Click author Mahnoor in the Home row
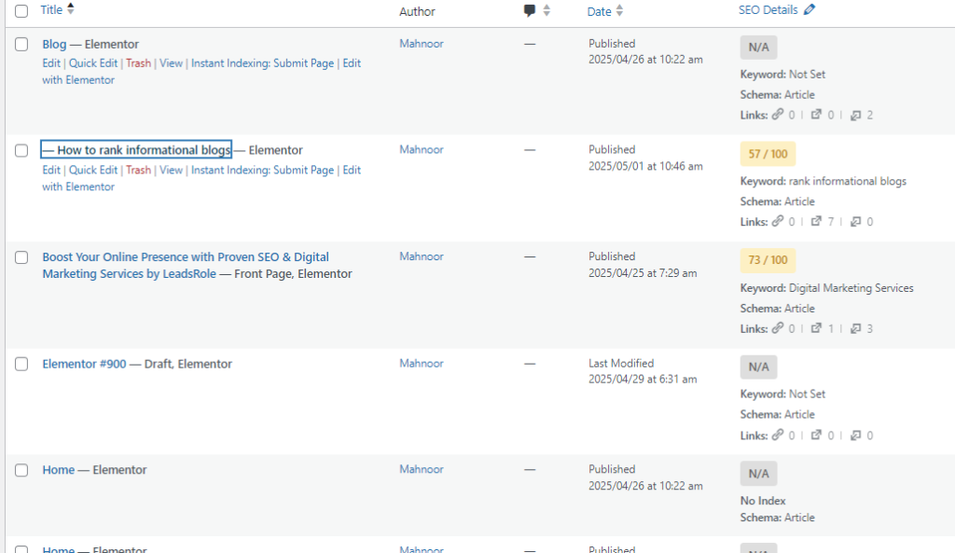 click(422, 470)
